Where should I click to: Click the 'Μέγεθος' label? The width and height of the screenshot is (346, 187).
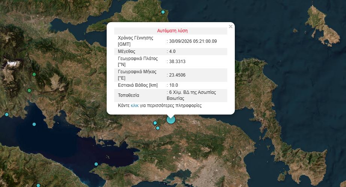pyautogui.click(x=127, y=51)
